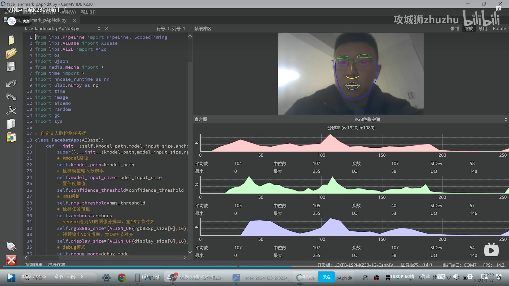The height and width of the screenshot is (286, 509).
Task: Click the 串行端口 COM7 status entry
Action: (x=459, y=265)
